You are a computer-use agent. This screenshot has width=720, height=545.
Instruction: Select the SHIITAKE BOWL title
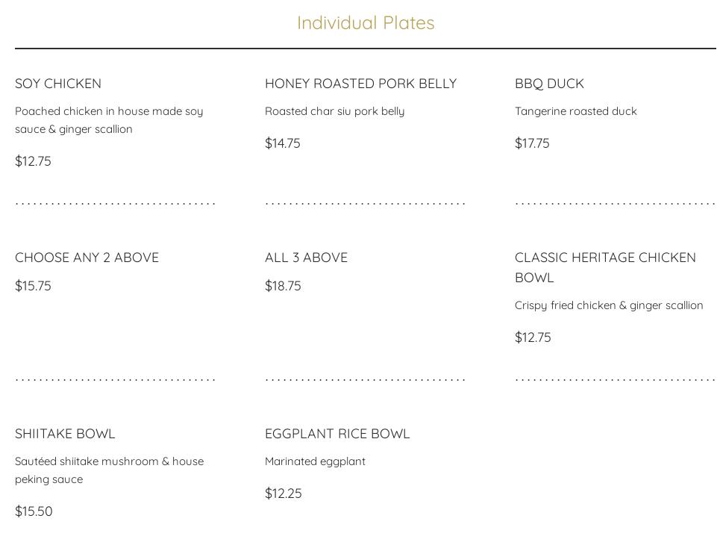pos(65,434)
